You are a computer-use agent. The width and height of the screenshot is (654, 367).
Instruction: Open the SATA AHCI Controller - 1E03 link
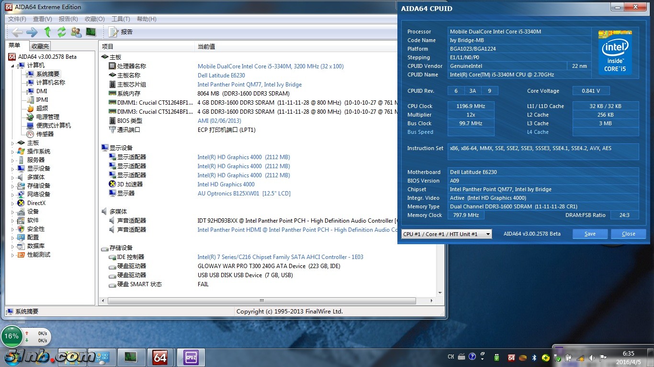click(x=281, y=257)
